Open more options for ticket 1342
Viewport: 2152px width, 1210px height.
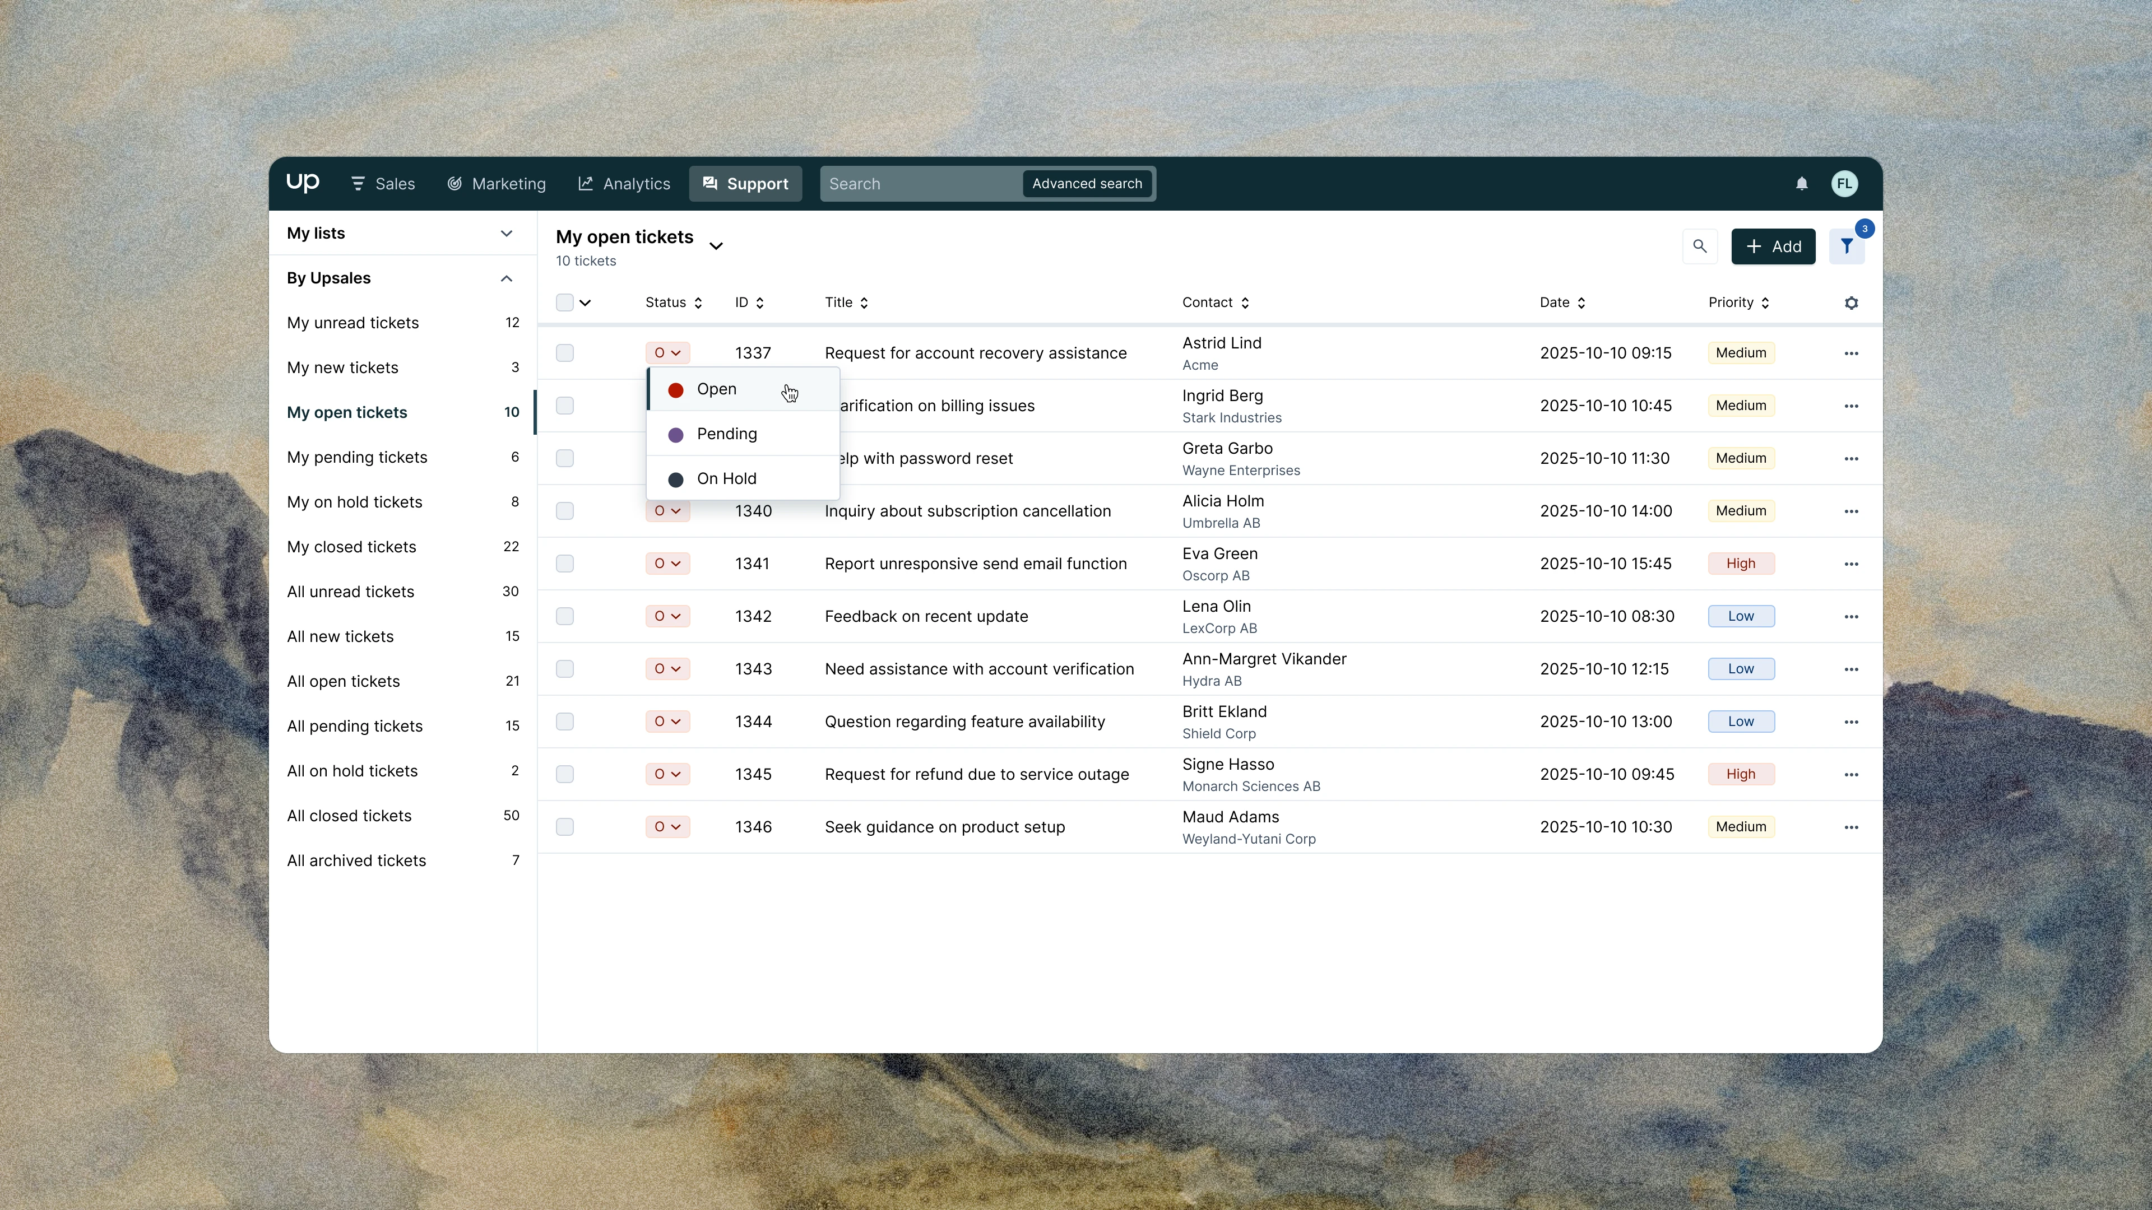(x=1851, y=616)
